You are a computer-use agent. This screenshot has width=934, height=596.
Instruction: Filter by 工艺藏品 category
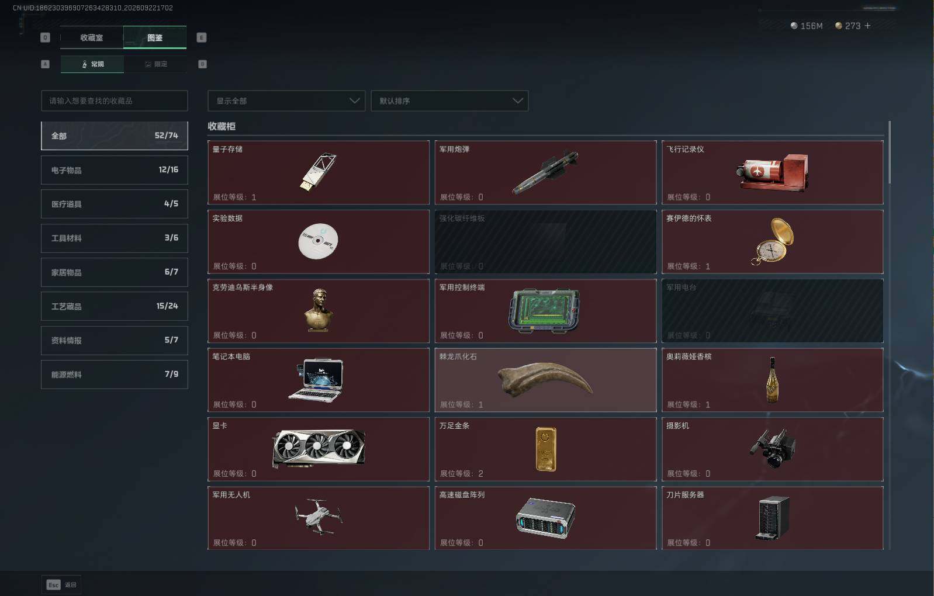pyautogui.click(x=115, y=306)
